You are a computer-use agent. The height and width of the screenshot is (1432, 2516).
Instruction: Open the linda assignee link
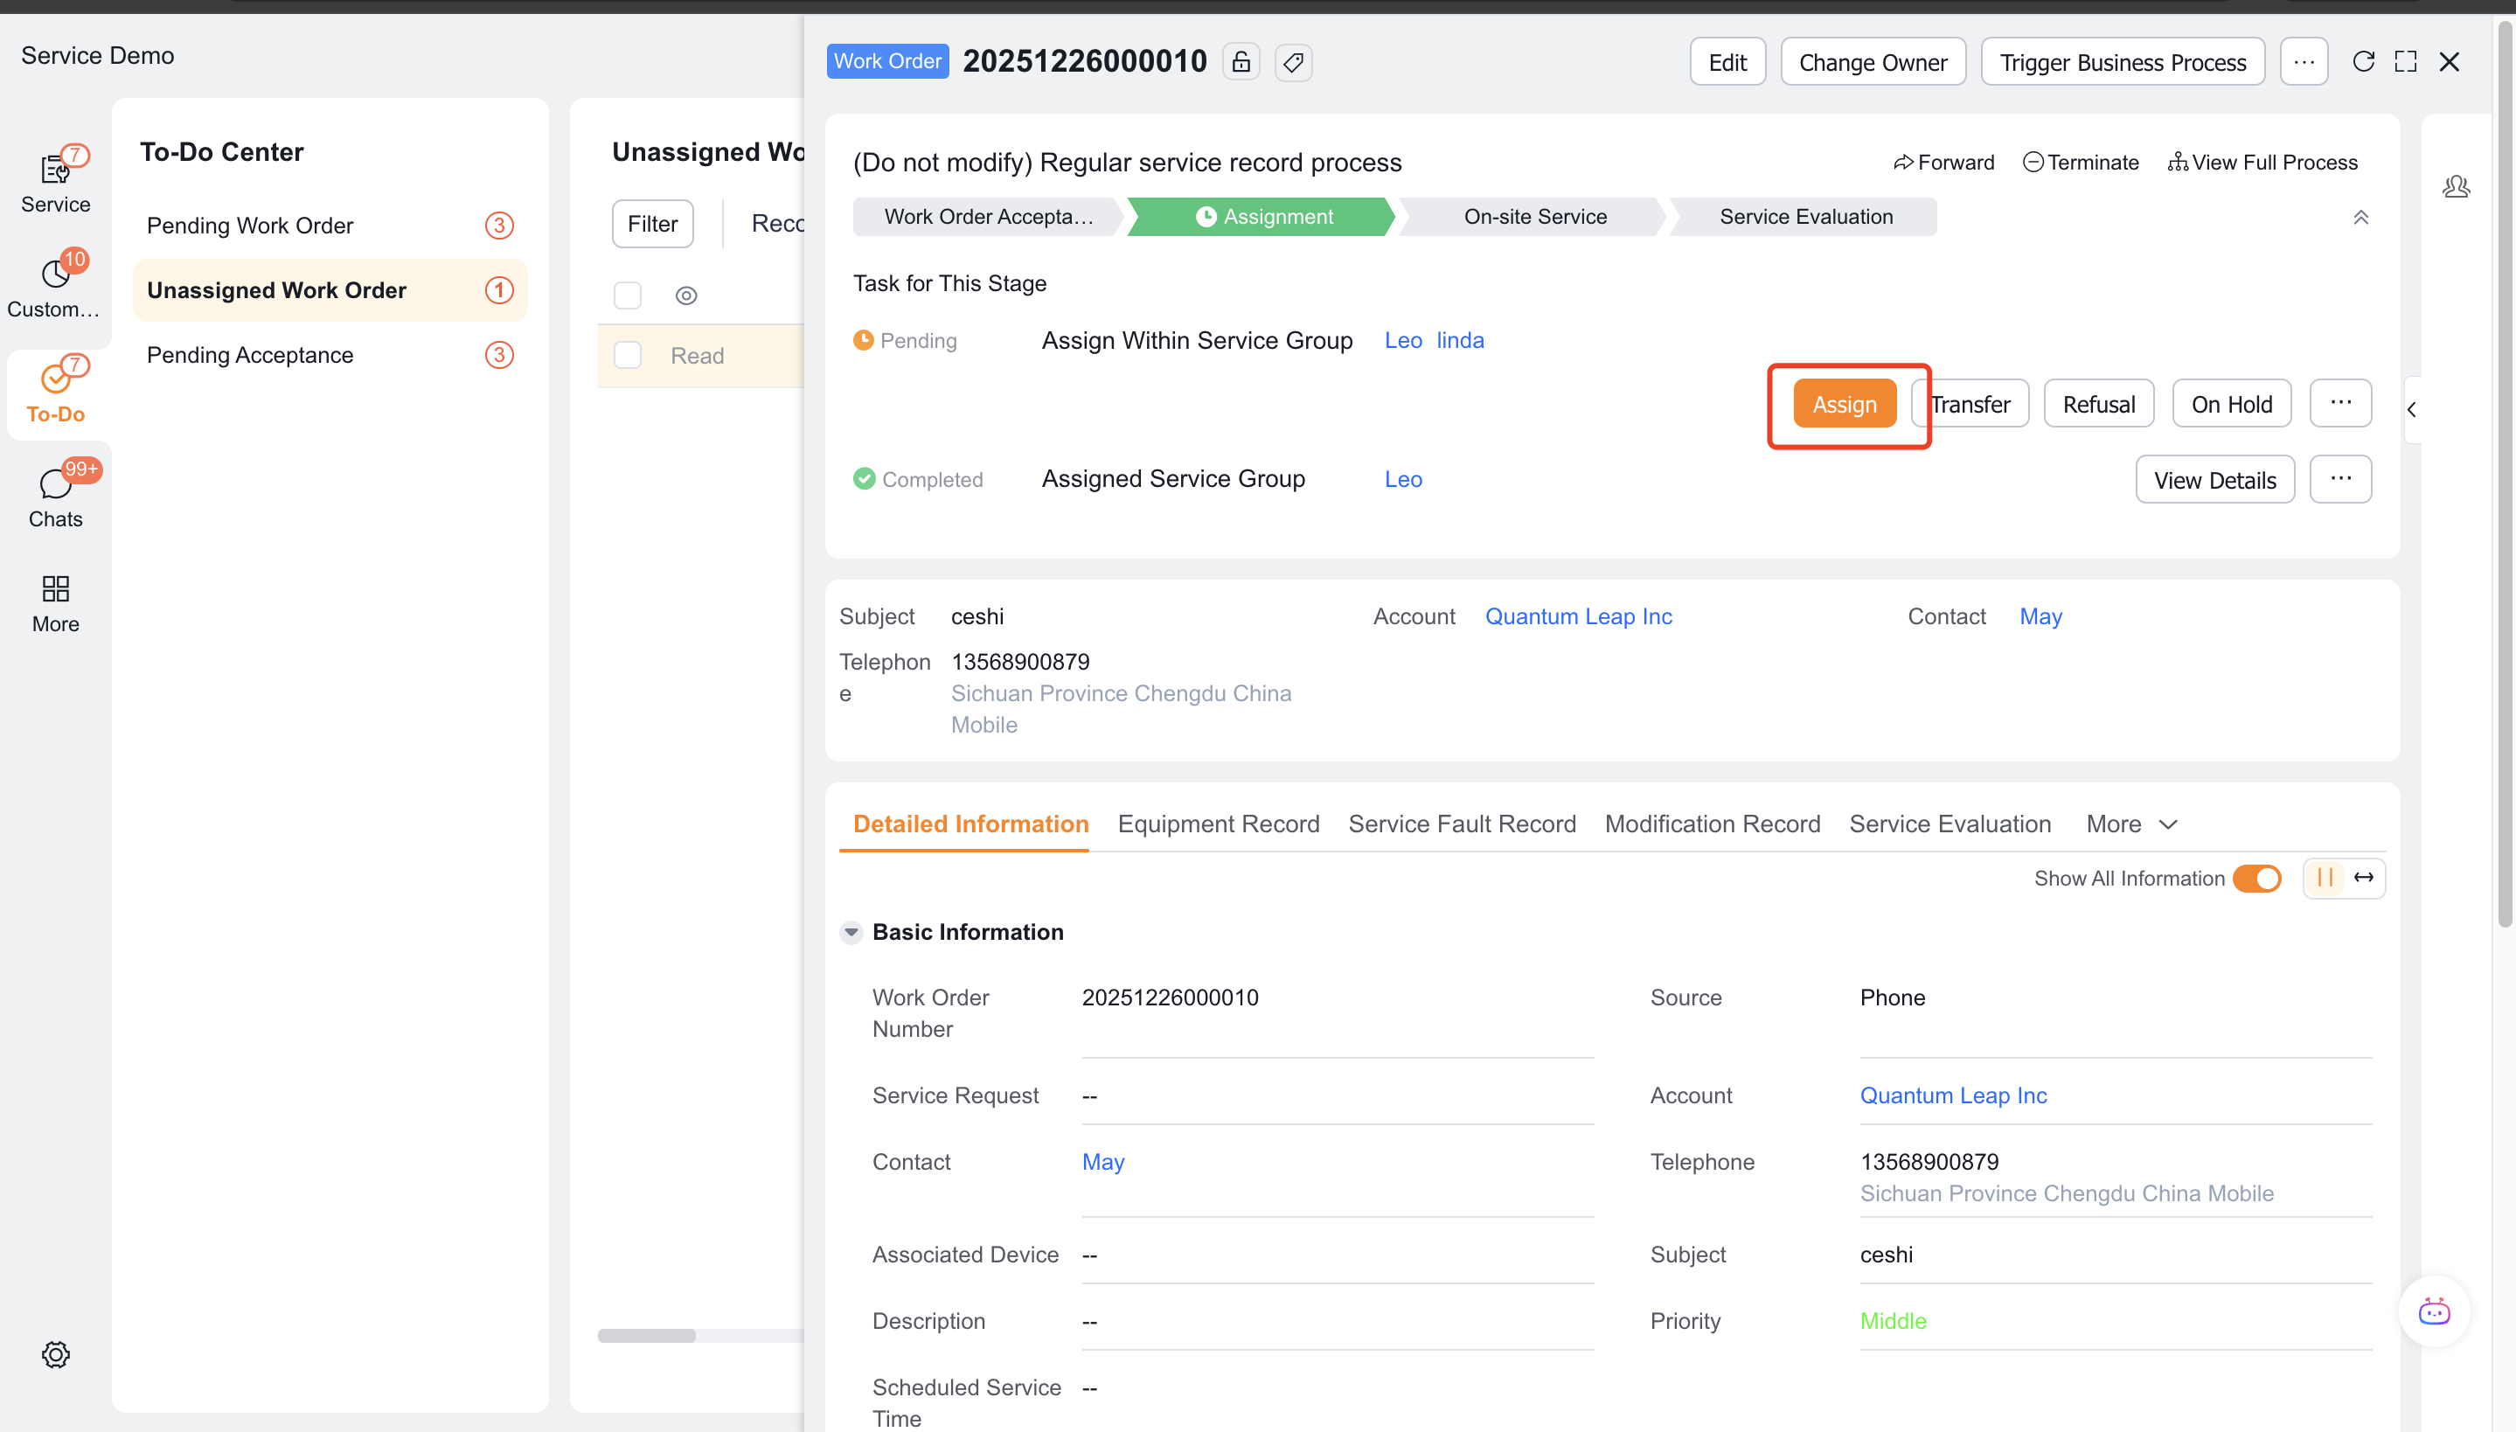tap(1459, 340)
